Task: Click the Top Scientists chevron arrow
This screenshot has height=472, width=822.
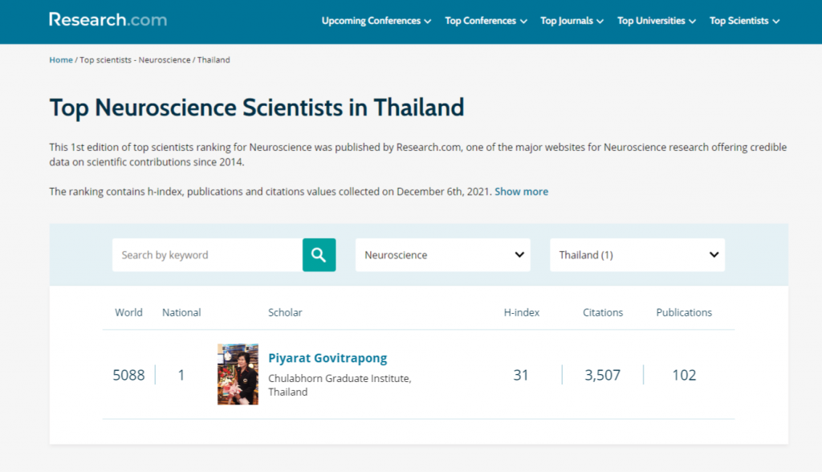Action: pos(776,22)
